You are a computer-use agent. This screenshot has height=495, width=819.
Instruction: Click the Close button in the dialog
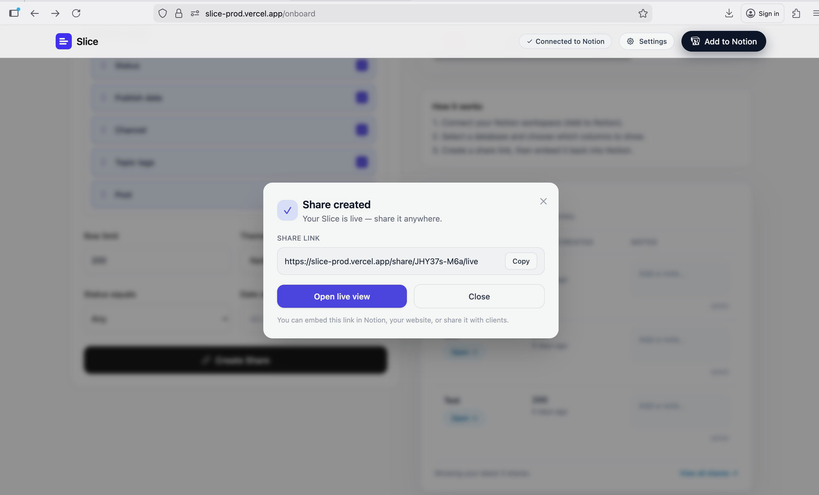(x=479, y=296)
